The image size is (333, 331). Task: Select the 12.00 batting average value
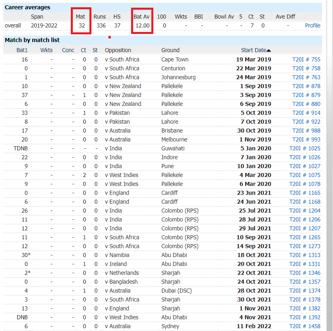pyautogui.click(x=142, y=26)
